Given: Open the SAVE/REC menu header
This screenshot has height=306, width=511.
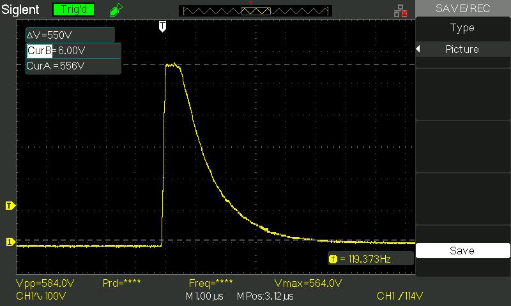Looking at the screenshot, I should click(x=462, y=8).
